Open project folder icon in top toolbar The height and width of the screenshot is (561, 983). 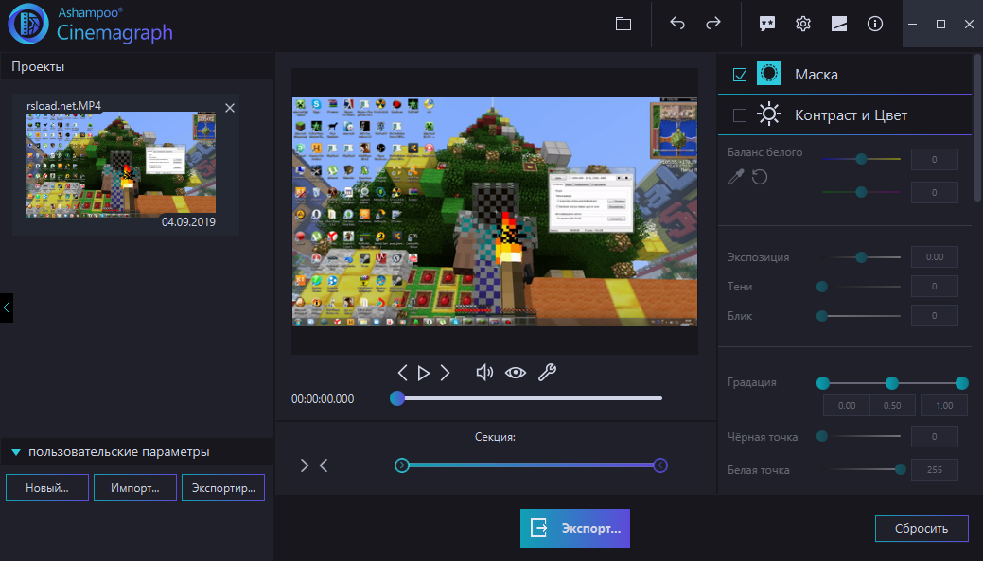coord(623,24)
